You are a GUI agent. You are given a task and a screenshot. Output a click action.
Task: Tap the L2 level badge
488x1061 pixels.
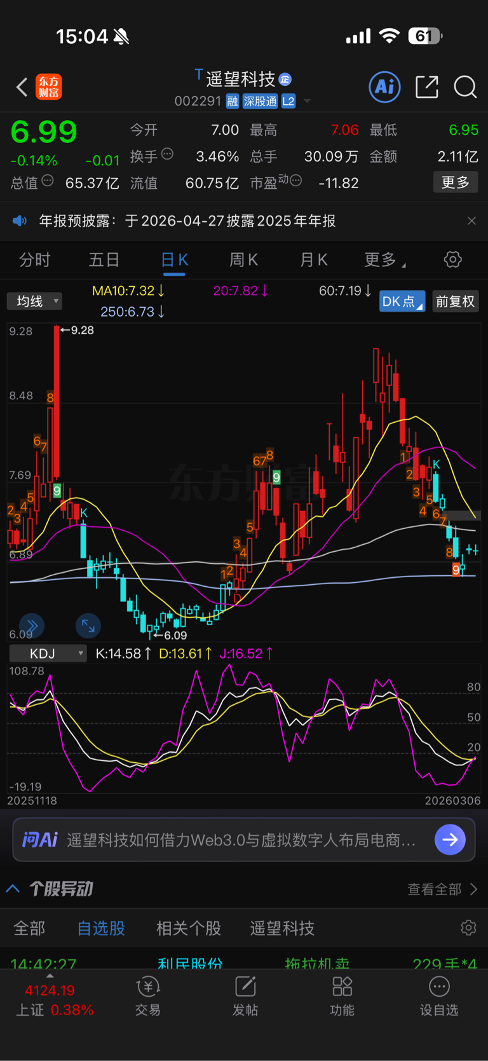click(288, 101)
